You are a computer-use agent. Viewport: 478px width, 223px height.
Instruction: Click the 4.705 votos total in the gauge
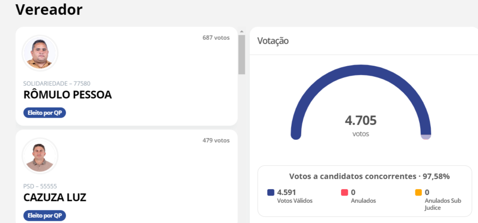pyautogui.click(x=361, y=126)
